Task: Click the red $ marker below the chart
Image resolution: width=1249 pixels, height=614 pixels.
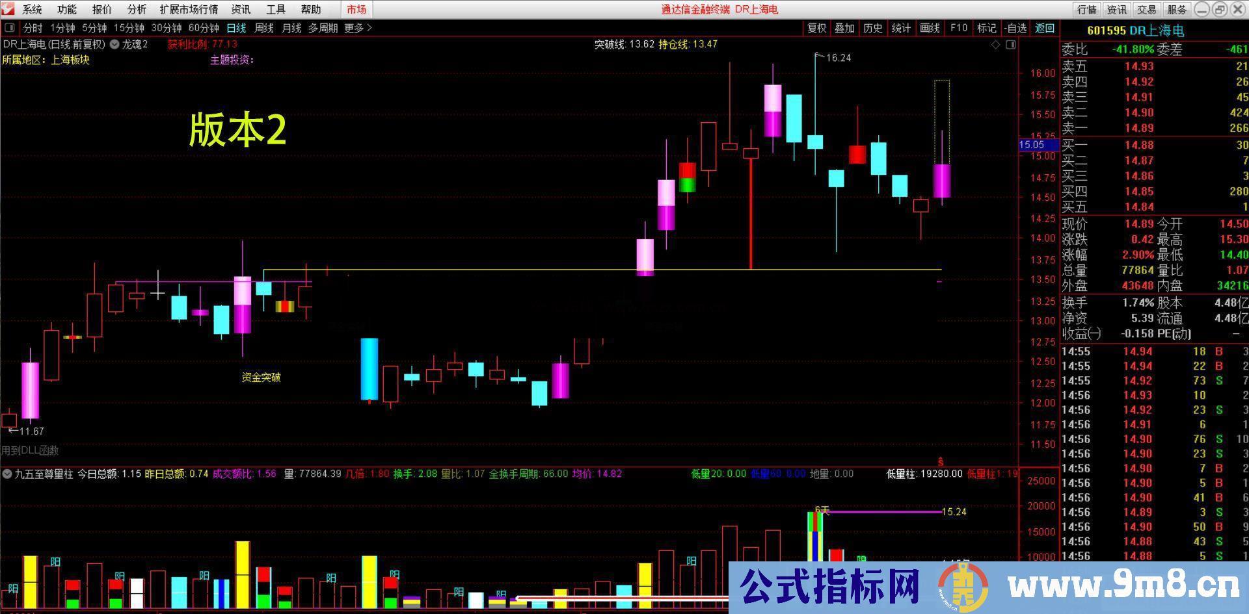Action: [x=941, y=461]
